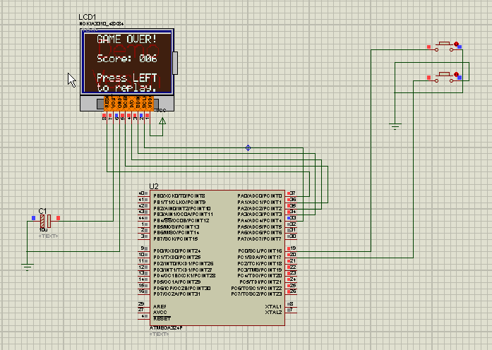This screenshot has height=350, width=492.
Task: Toggle the upper push-button red latch dot
Action: tap(456, 44)
